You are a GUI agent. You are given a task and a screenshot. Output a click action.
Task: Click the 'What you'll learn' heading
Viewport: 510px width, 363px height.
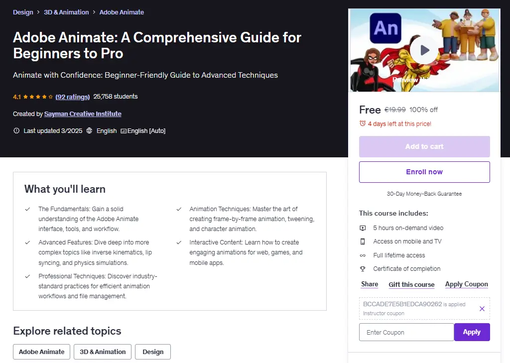[x=65, y=189]
